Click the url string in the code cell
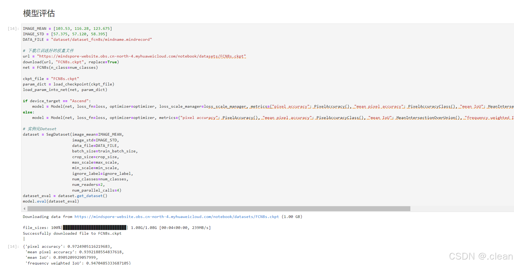The height and width of the screenshot is (265, 514). [141, 56]
